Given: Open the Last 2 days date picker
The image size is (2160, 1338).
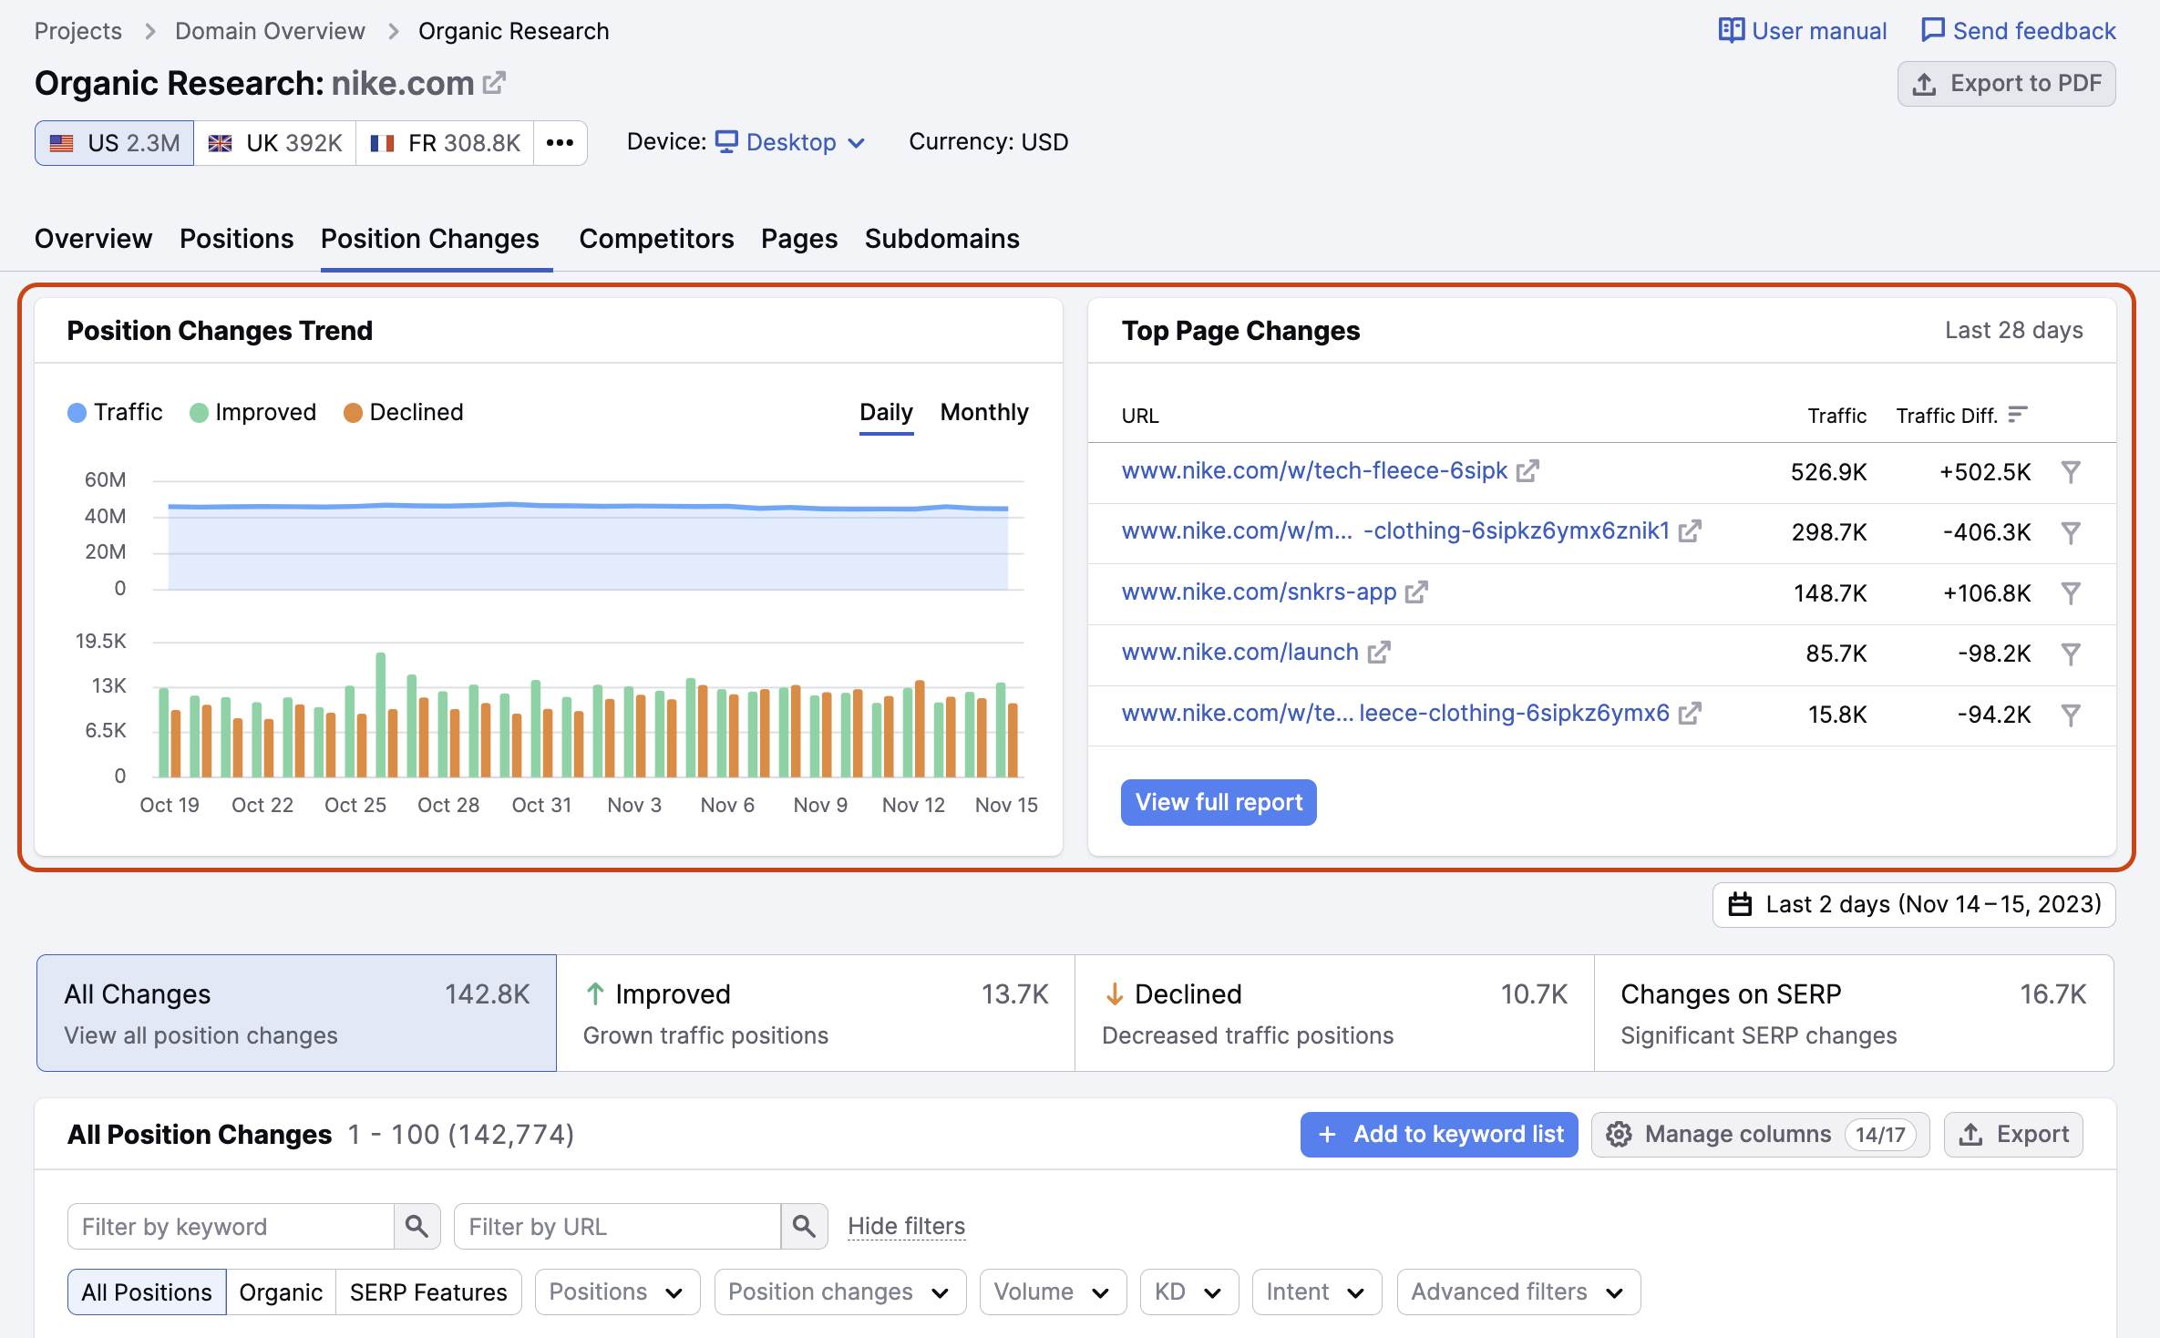Looking at the screenshot, I should [x=1914, y=904].
